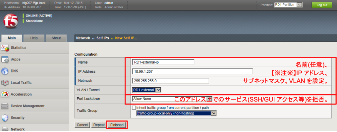Select Security menu label

point(18,118)
